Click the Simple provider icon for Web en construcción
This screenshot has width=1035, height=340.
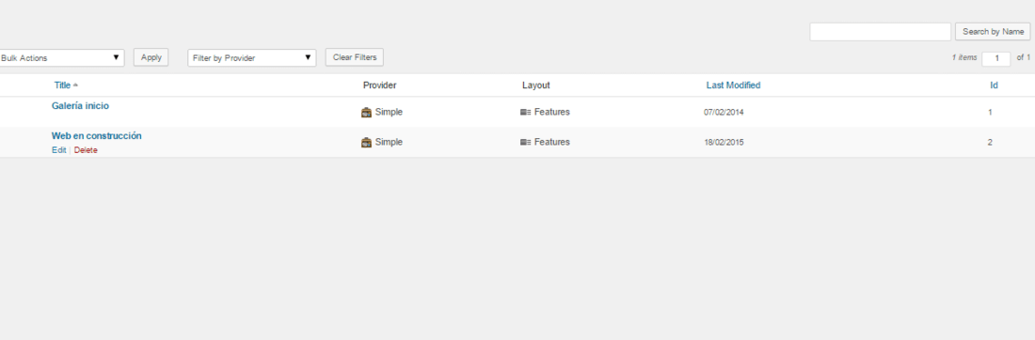366,143
